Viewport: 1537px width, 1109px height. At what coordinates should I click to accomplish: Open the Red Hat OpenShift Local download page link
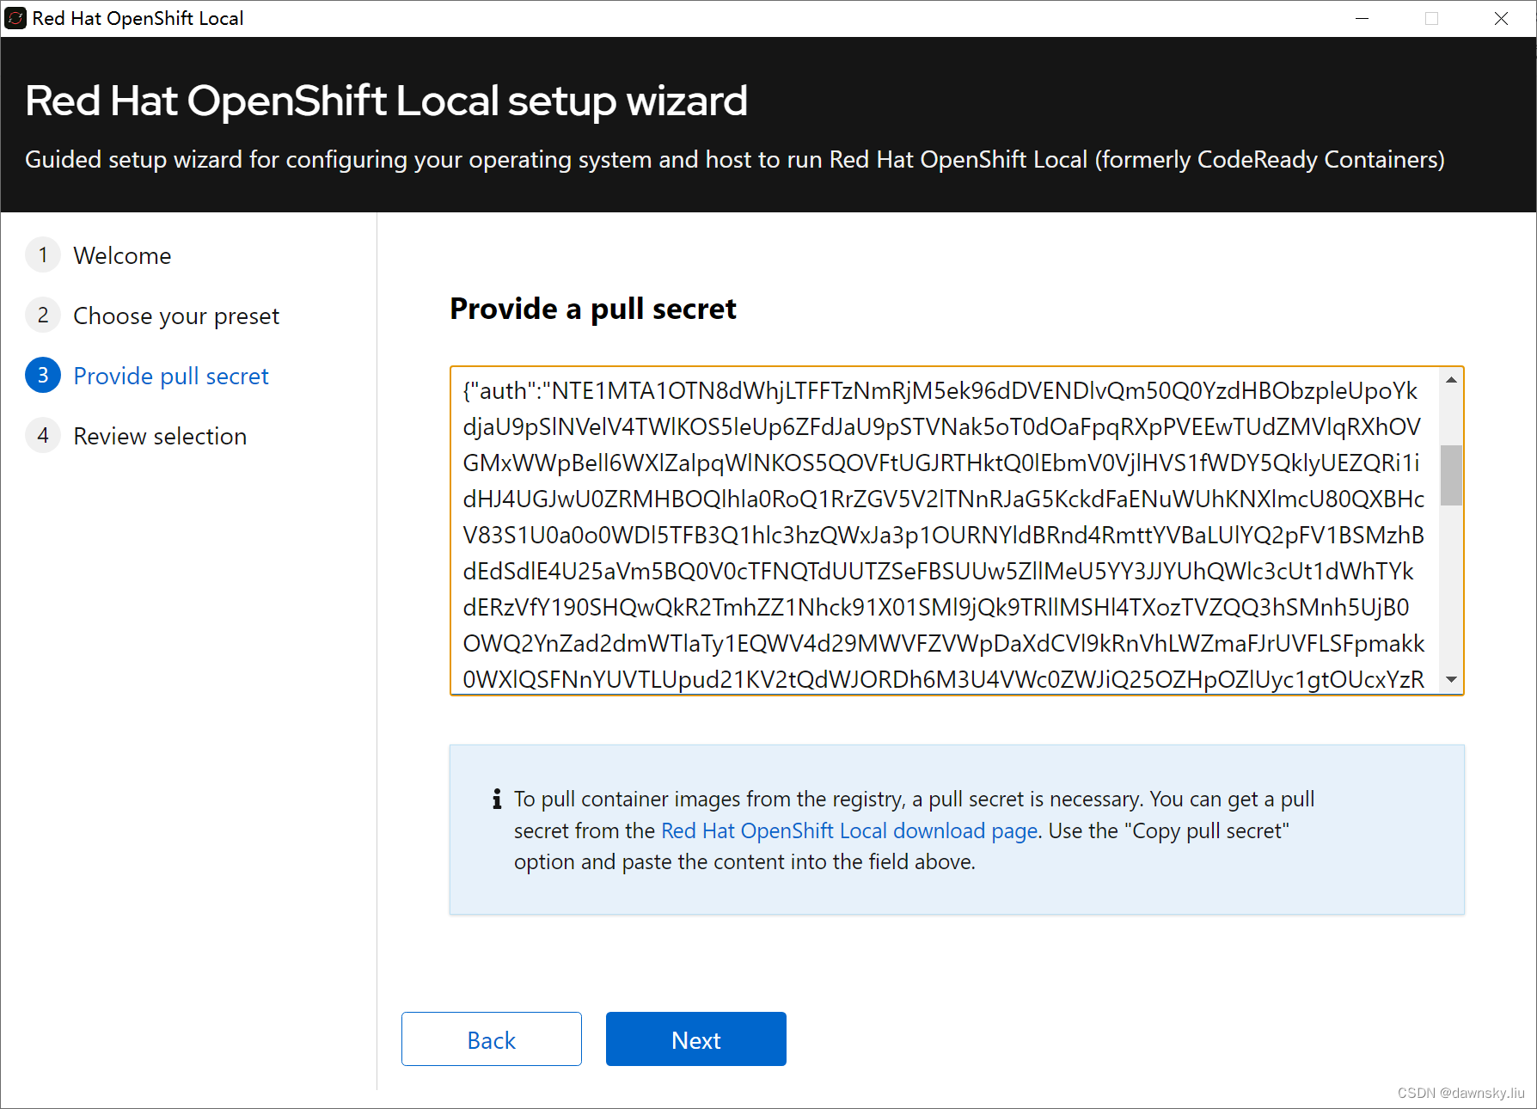[x=849, y=830]
